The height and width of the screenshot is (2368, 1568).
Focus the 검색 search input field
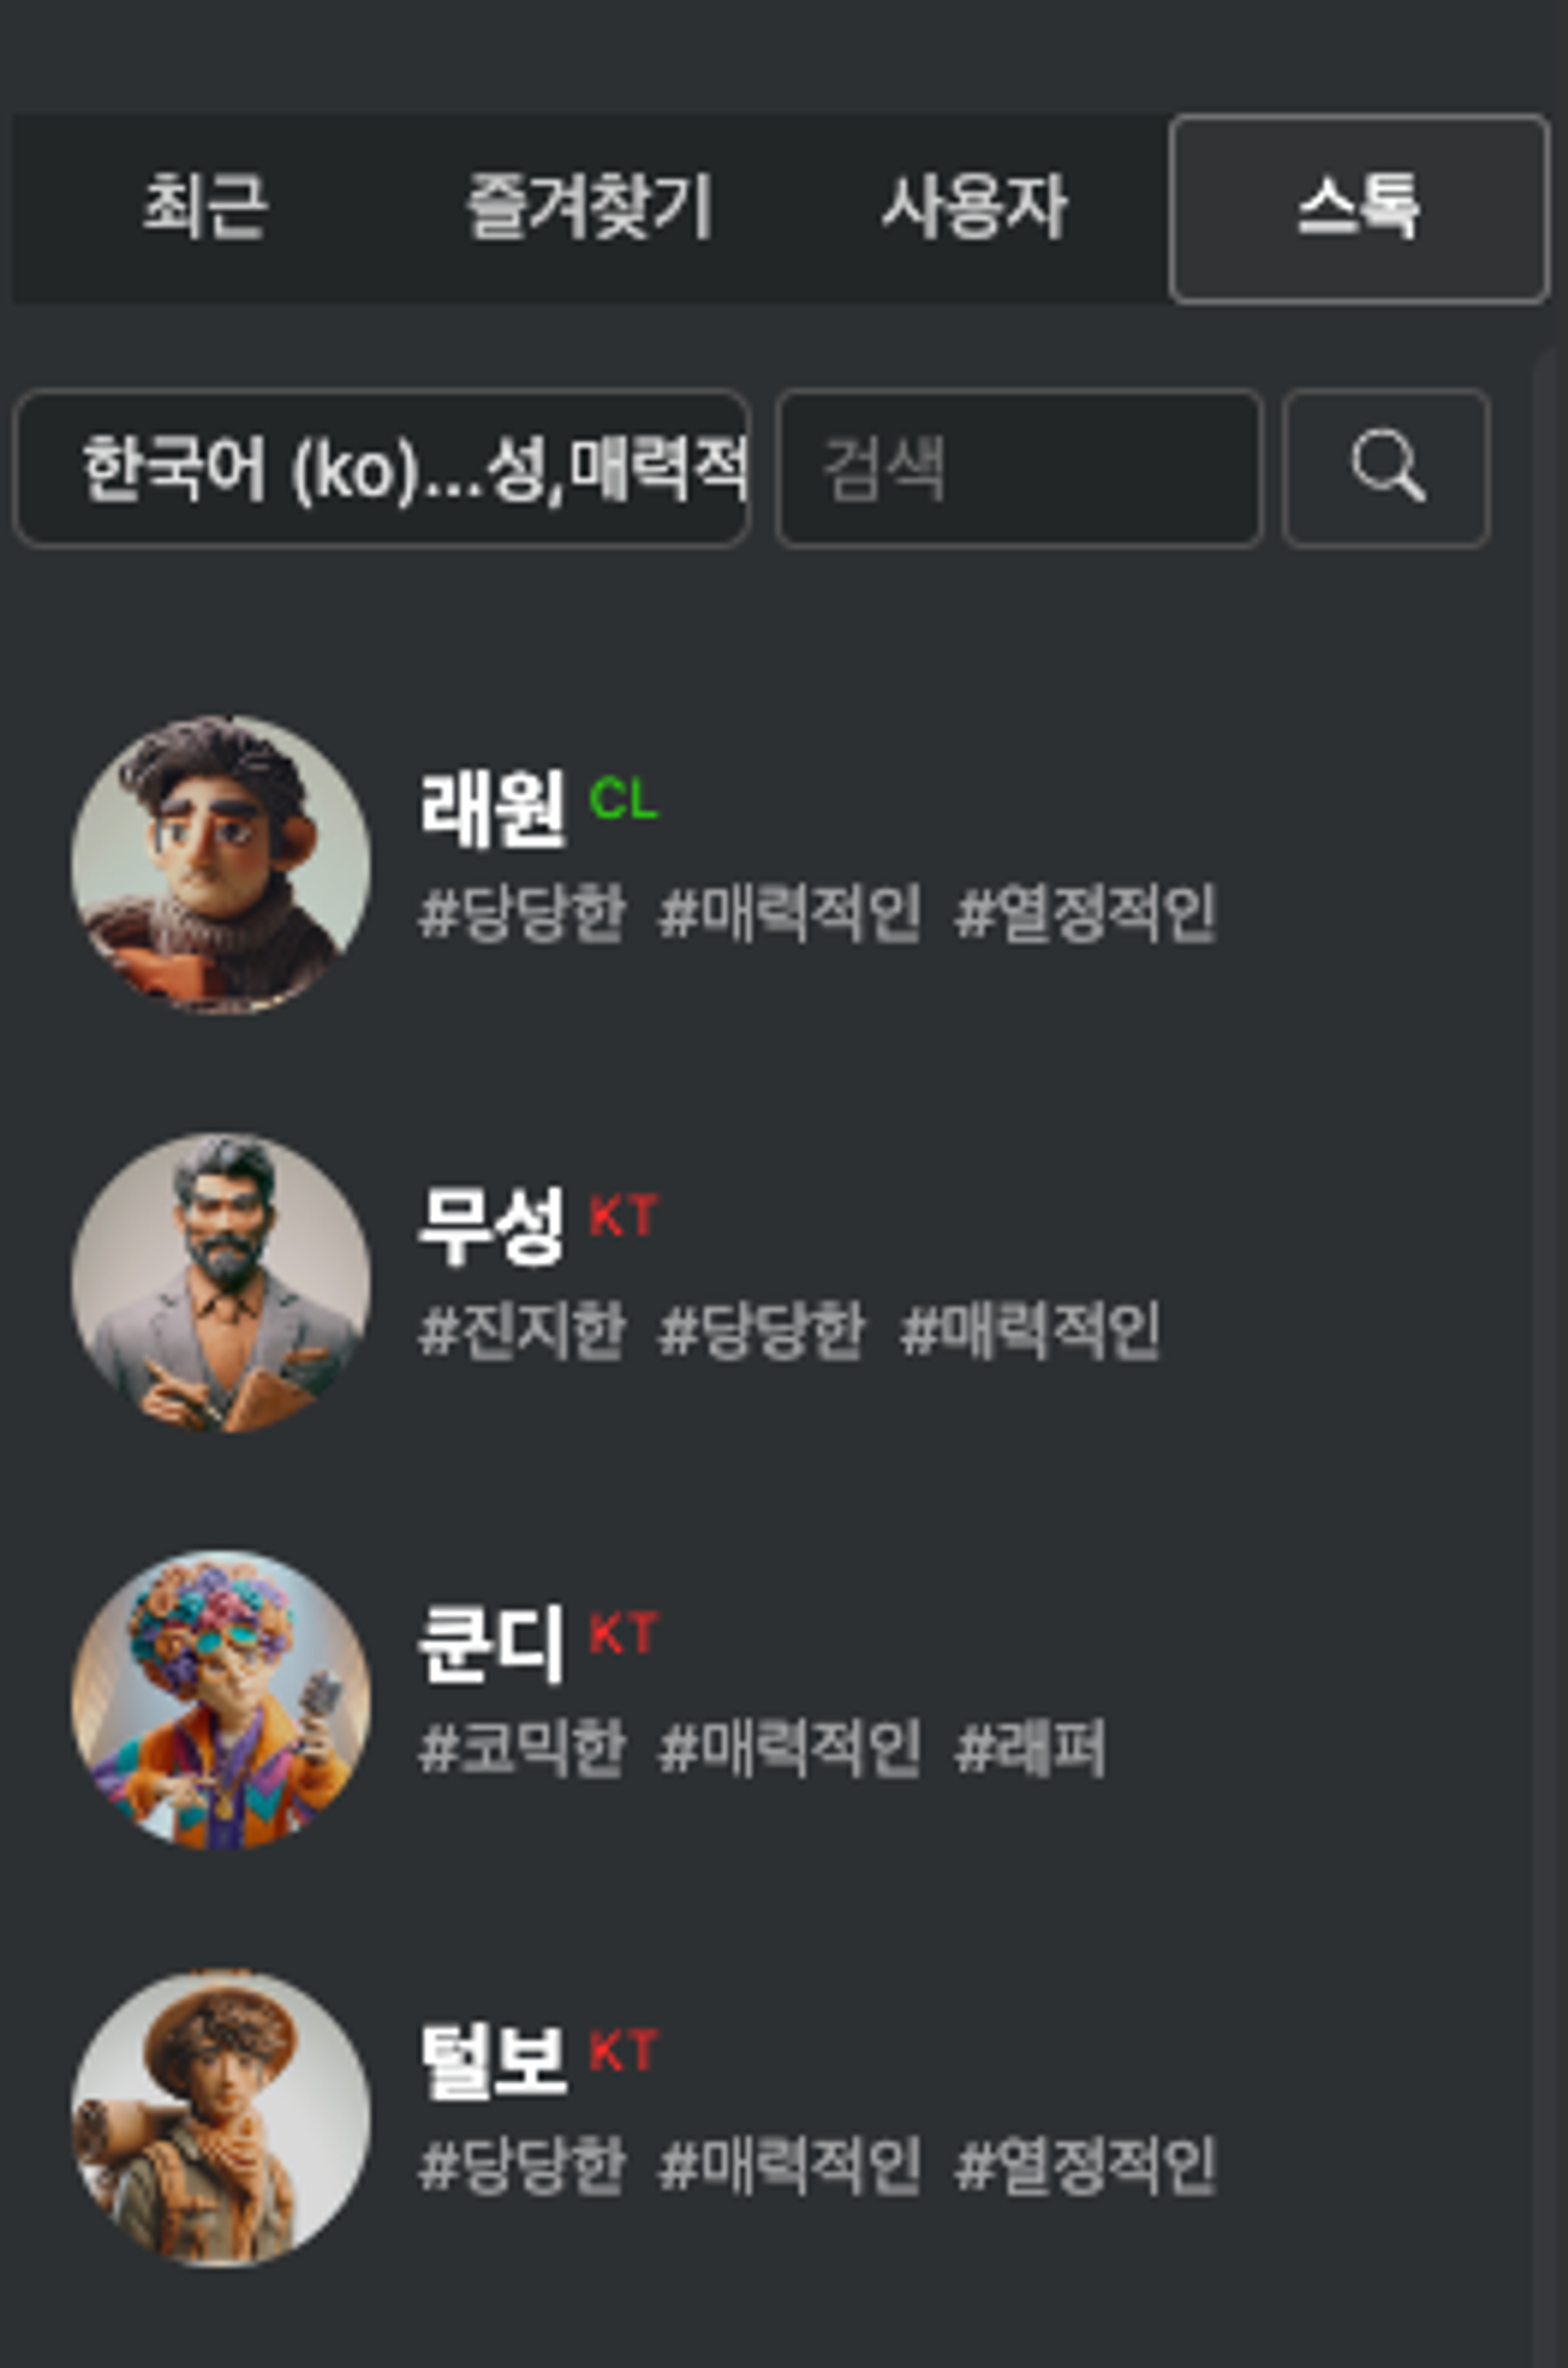[1019, 467]
